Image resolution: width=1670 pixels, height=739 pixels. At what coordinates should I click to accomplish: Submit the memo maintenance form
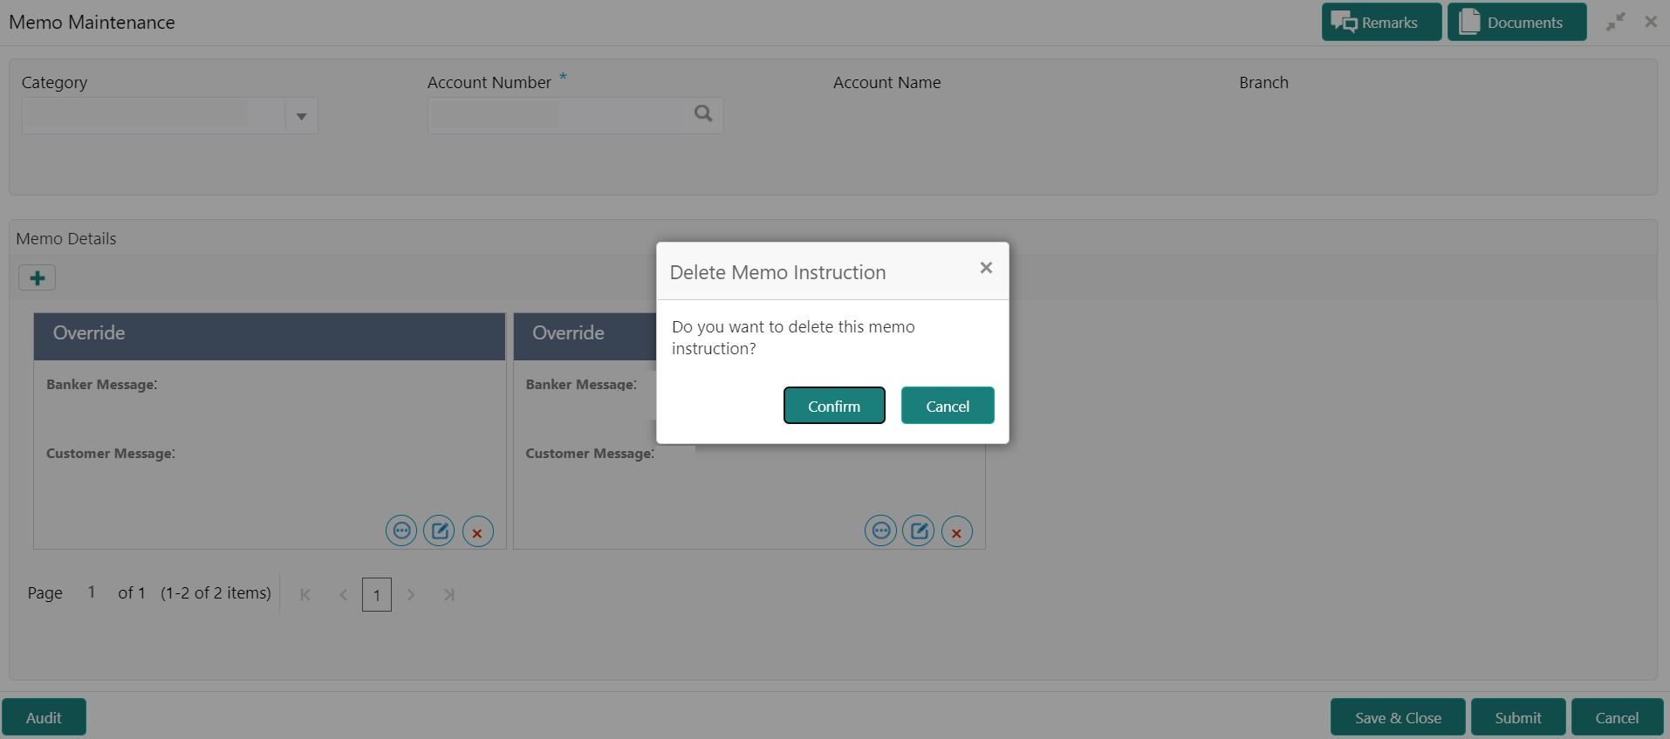click(1518, 717)
